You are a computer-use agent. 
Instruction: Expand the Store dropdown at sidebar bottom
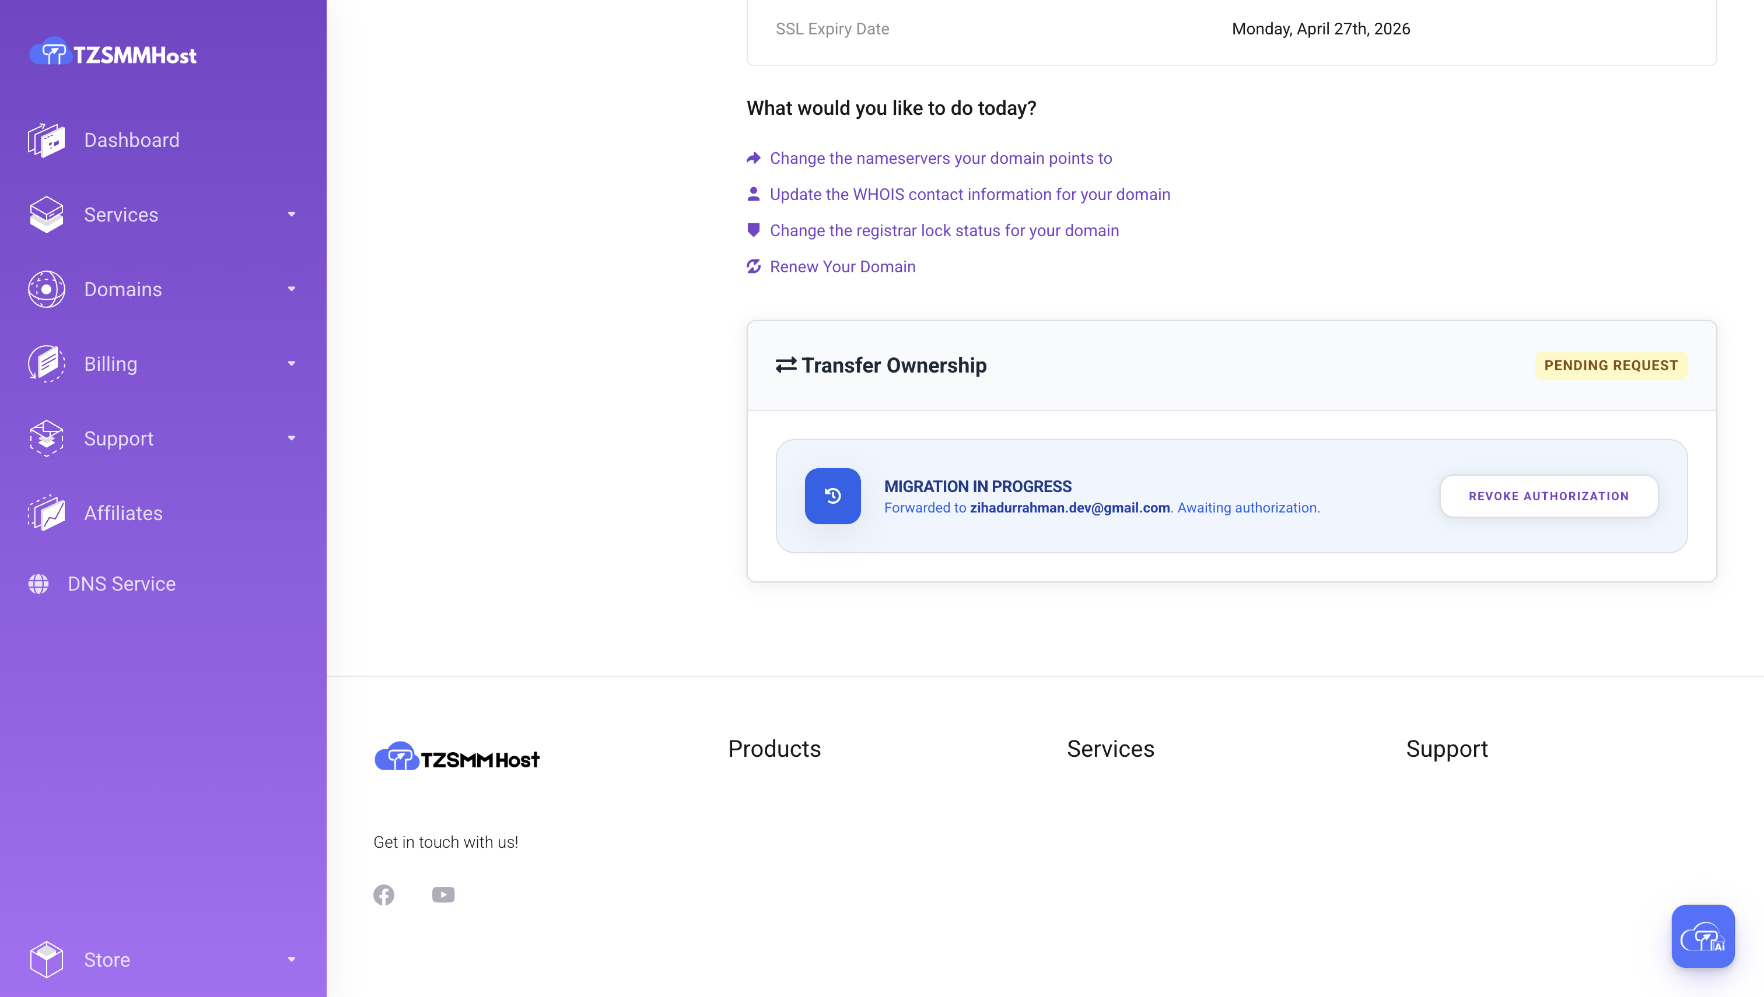click(291, 959)
